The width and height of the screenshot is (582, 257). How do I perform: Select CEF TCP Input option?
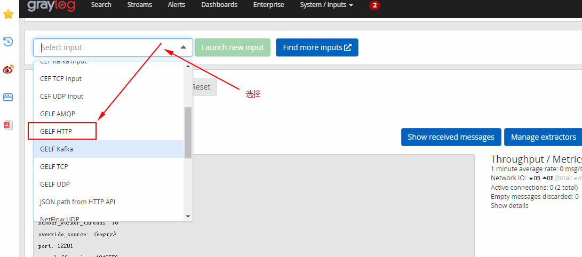[x=109, y=78]
